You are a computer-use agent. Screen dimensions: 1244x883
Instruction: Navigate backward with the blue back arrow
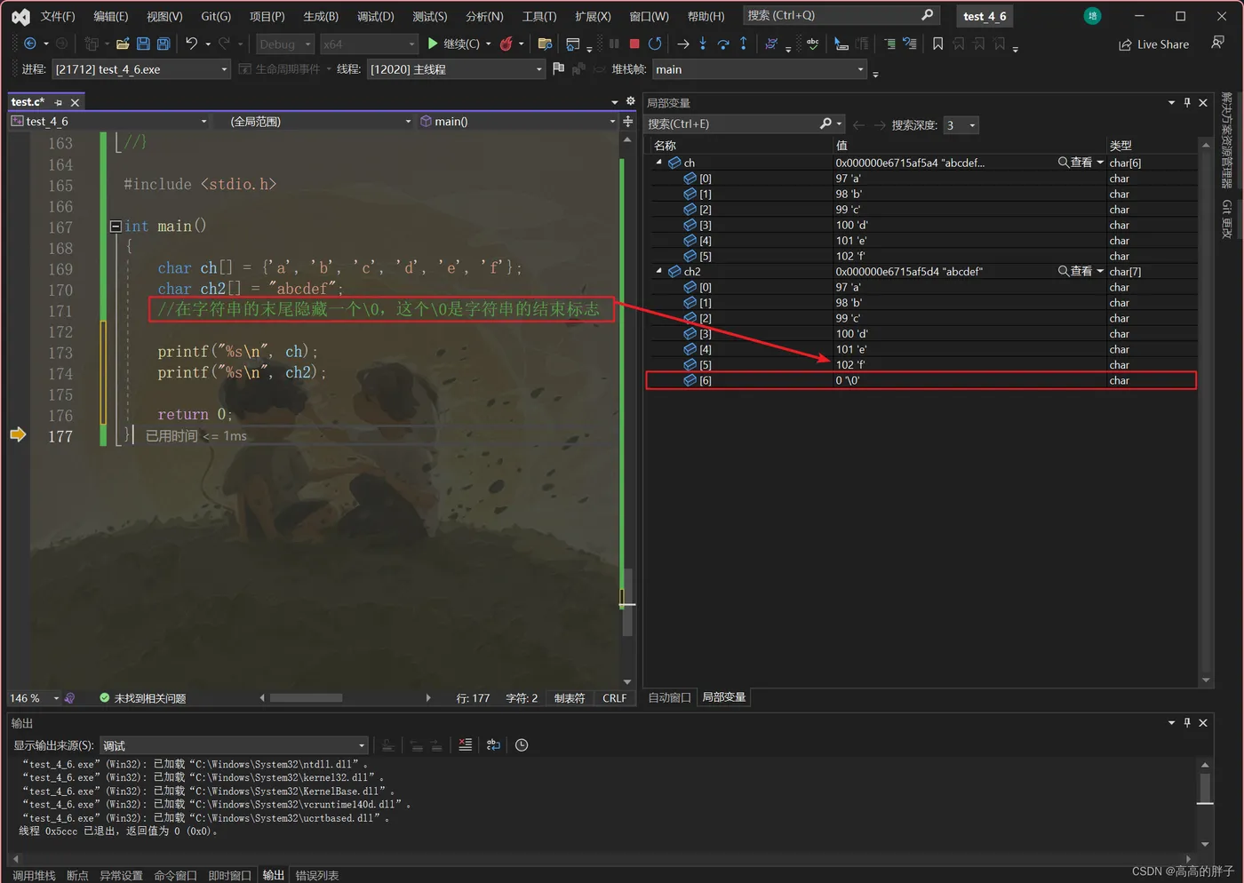pos(29,44)
